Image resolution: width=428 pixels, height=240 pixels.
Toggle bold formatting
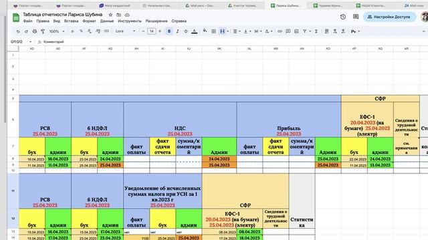(169, 31)
